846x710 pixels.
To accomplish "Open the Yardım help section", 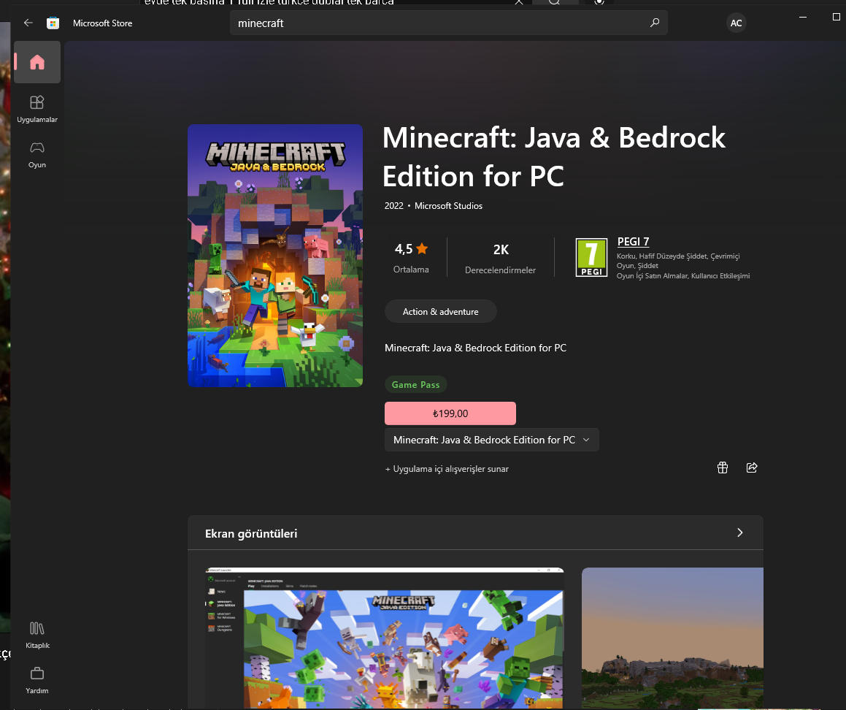I will click(37, 680).
